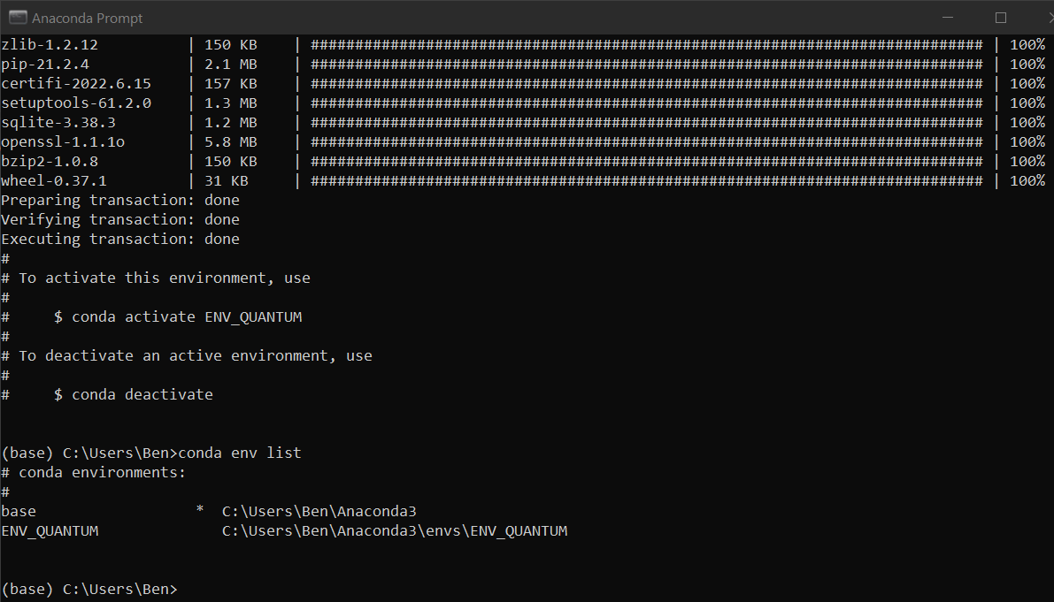Click the 'Executing transaction: done' line
Viewport: 1054px width, 602px height.
click(x=120, y=239)
